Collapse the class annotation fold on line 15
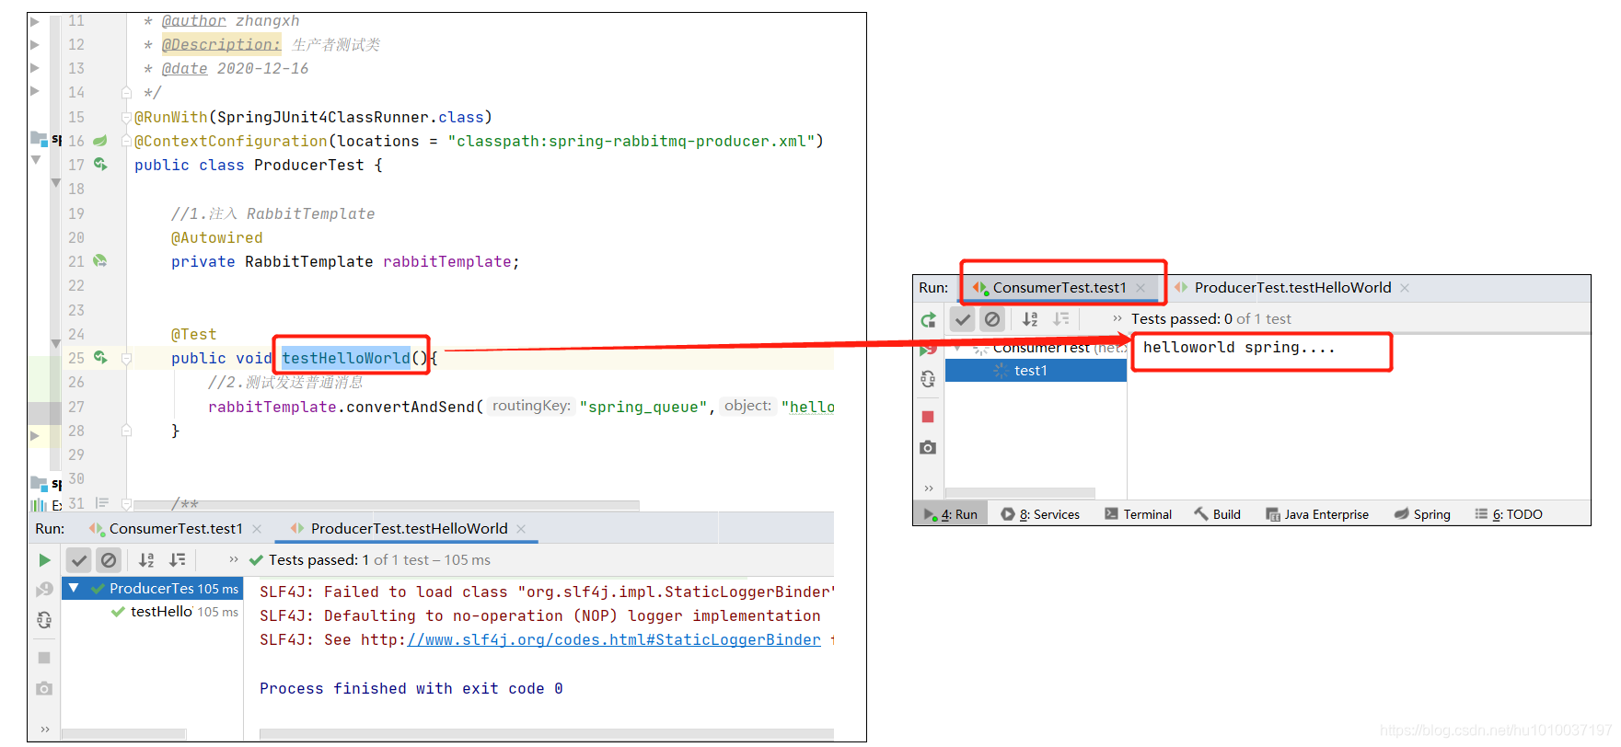 [126, 117]
